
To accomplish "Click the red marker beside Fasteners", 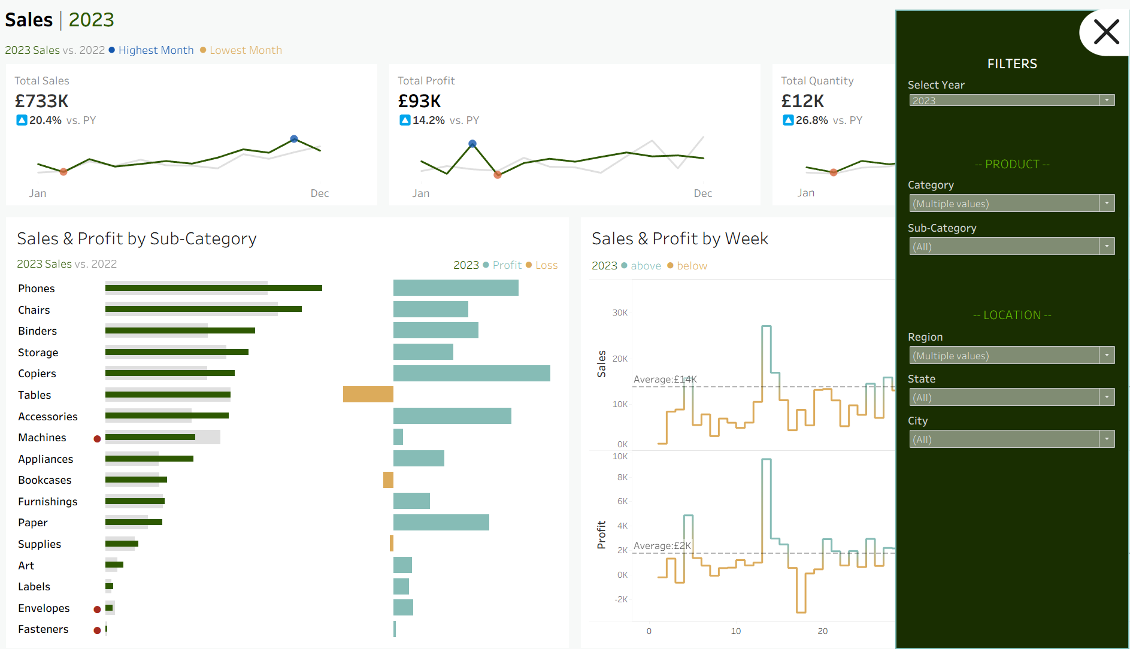I will (97, 630).
